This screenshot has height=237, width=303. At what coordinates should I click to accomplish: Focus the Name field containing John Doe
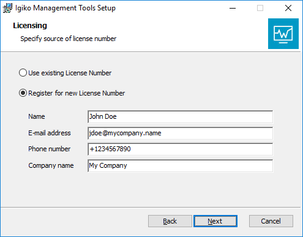[x=180, y=117]
